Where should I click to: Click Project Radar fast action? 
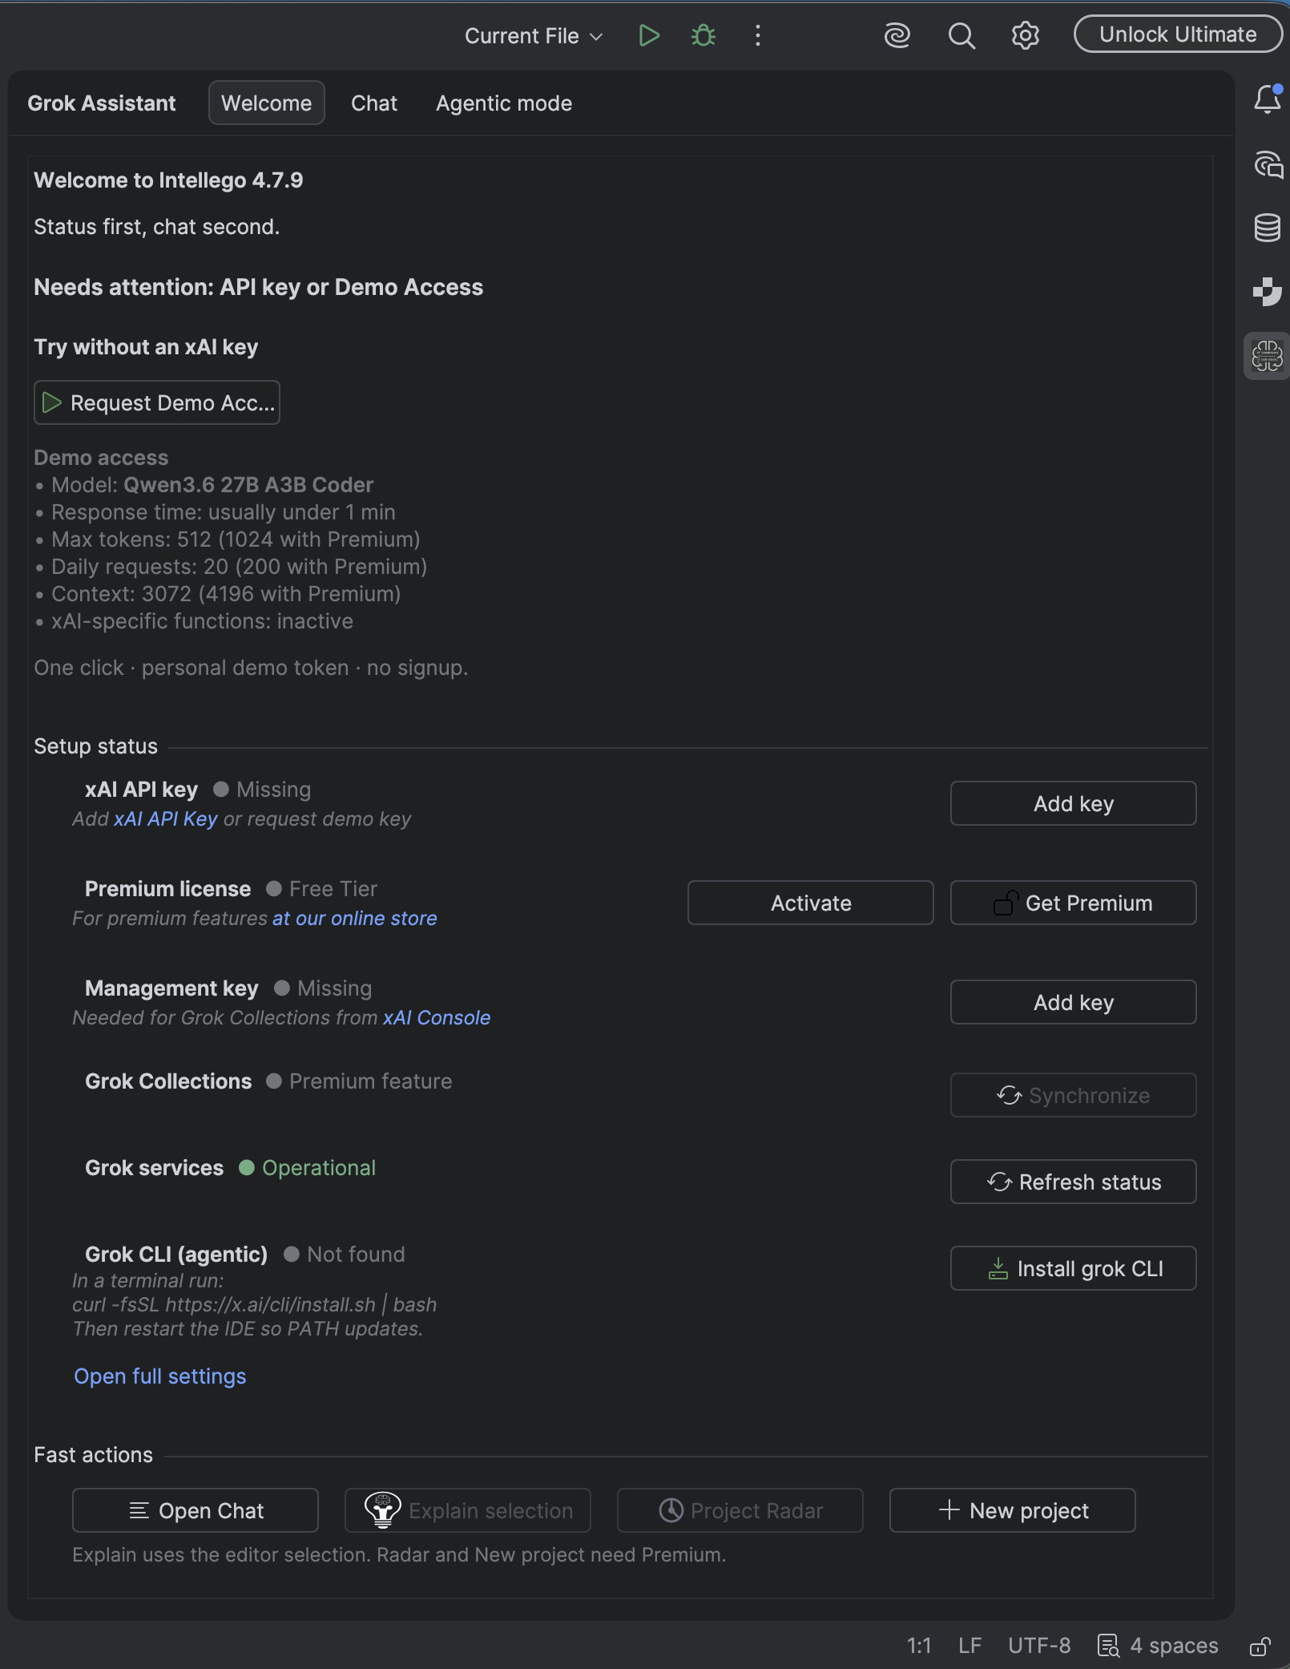point(740,1510)
